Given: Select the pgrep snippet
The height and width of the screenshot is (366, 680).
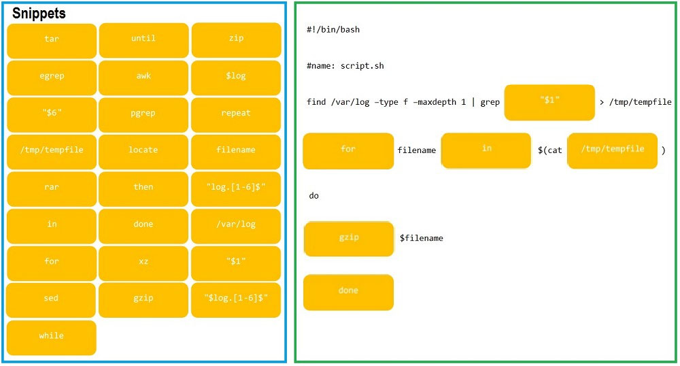Looking at the screenshot, I should (x=143, y=115).
